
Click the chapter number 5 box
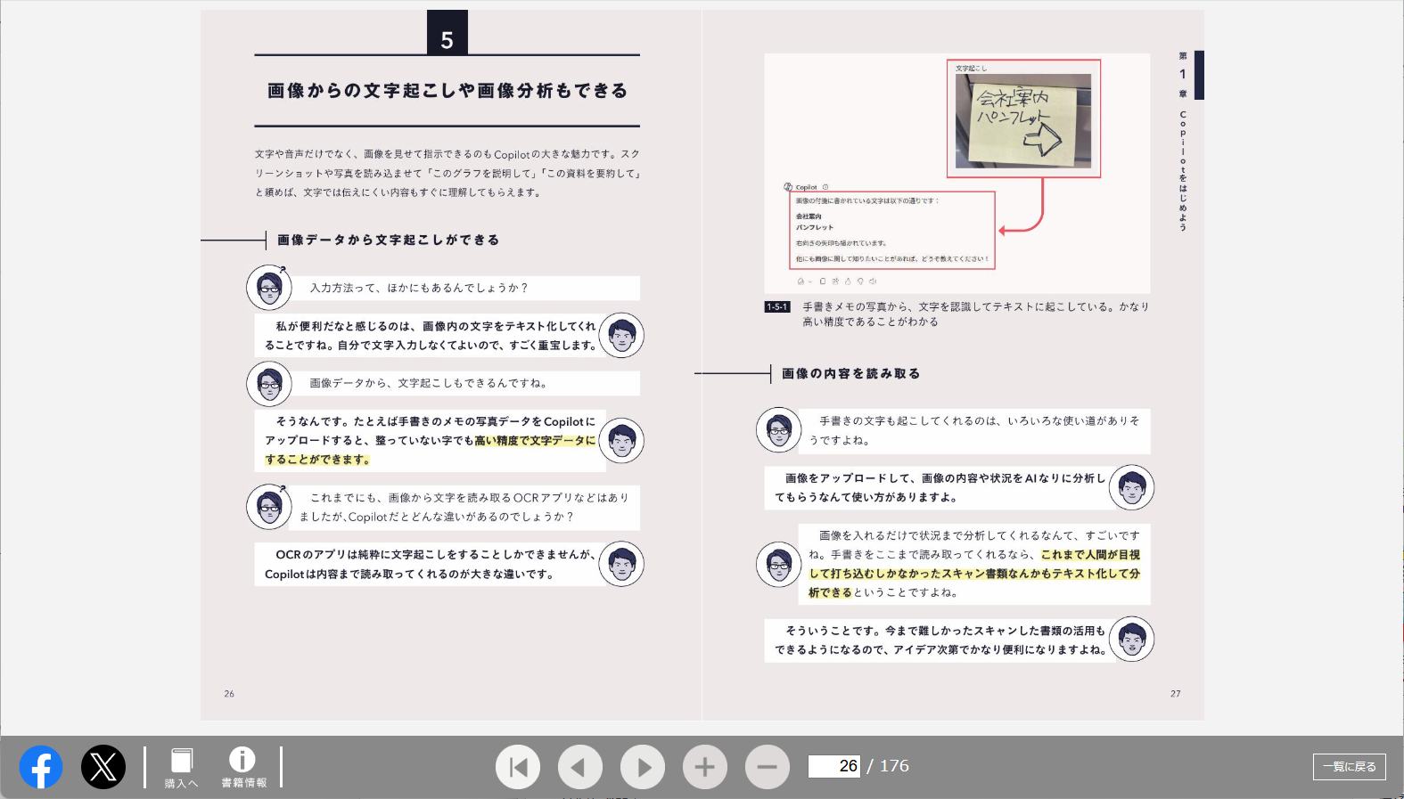tap(447, 33)
